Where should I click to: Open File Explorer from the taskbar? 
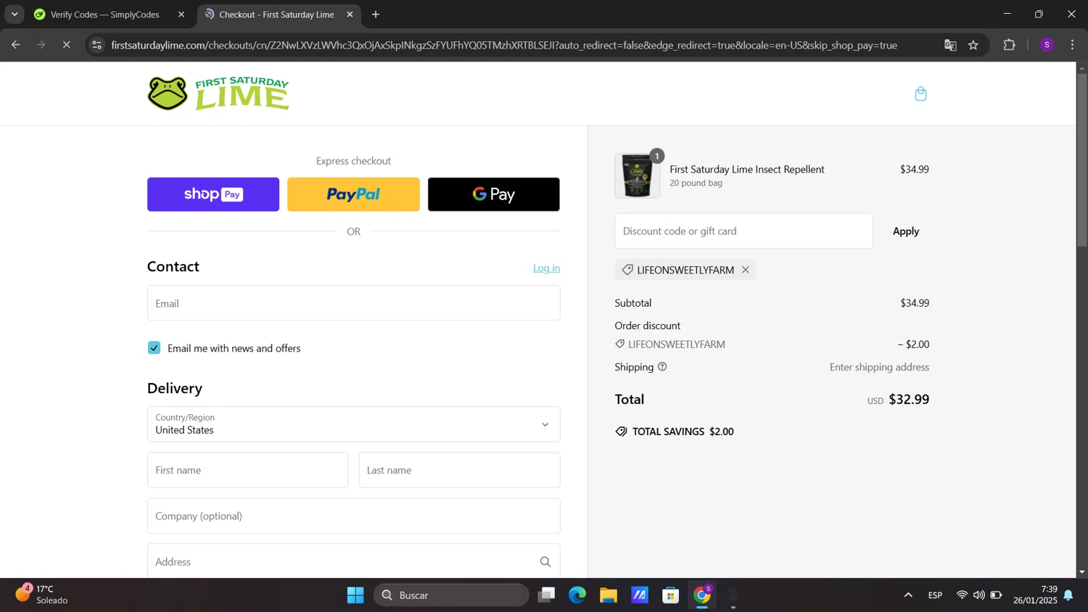click(x=609, y=595)
